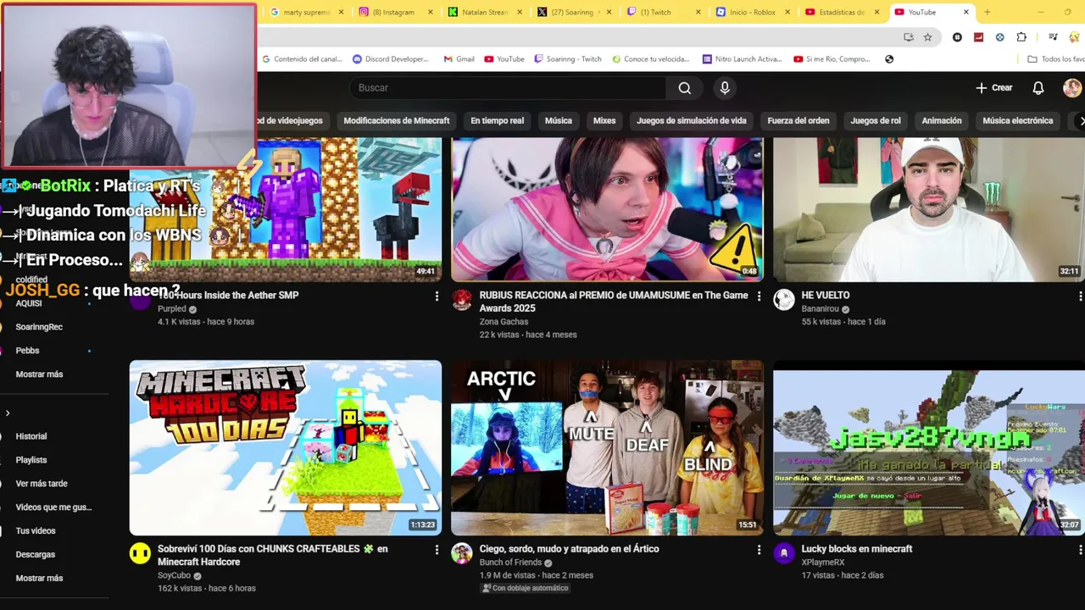
Task: Click the Crear button
Action: coord(994,88)
